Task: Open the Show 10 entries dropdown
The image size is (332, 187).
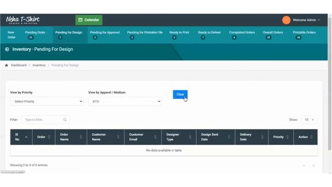Action: (309, 120)
